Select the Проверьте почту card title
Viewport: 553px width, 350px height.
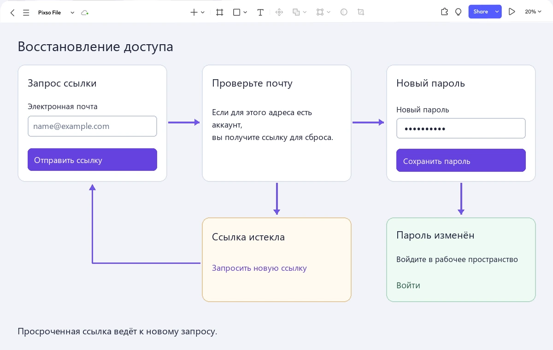252,83
